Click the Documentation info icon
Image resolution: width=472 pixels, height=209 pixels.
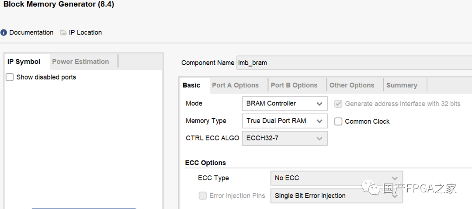(4, 32)
